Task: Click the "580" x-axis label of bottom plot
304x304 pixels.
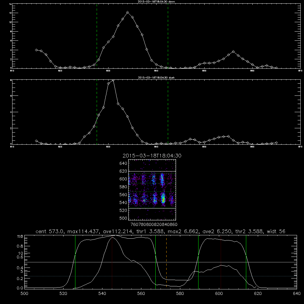Action: pos(180,294)
